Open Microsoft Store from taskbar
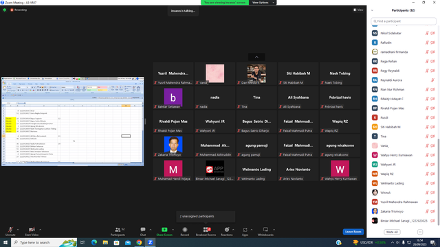 (x=116, y=242)
